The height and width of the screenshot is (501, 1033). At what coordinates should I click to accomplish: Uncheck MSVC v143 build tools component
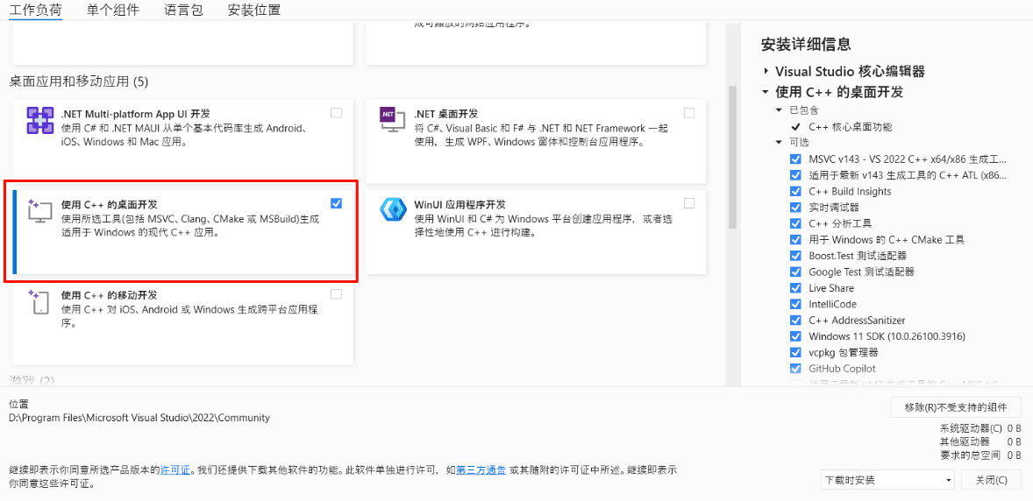coord(796,159)
